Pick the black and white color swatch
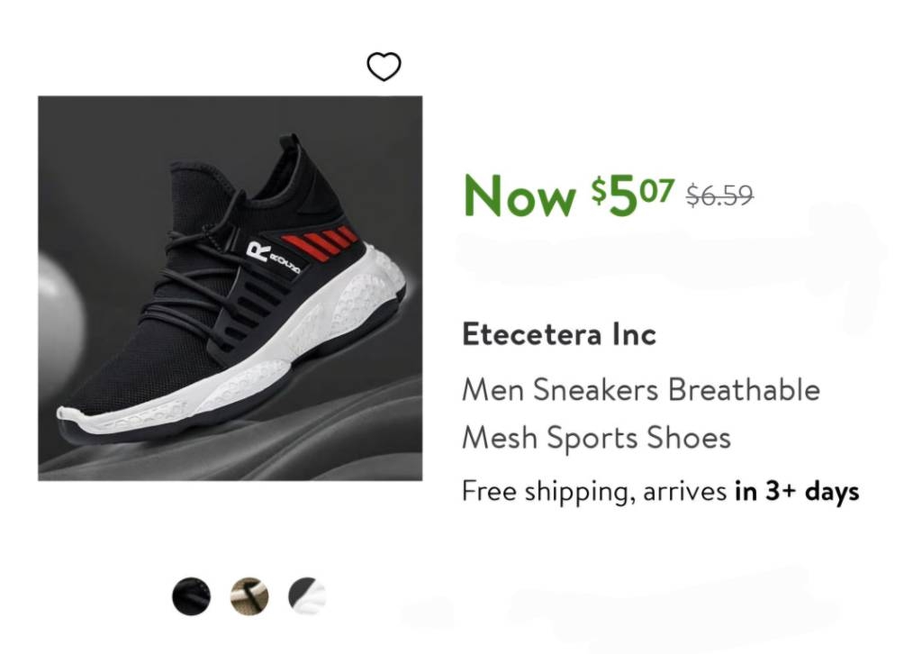Viewport: 922px width, 654px height. pyautogui.click(x=307, y=596)
